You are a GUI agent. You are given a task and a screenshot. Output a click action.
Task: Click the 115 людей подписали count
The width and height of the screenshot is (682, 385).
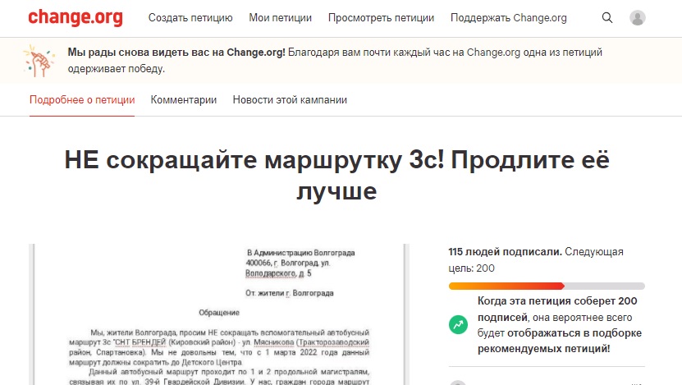(x=505, y=252)
